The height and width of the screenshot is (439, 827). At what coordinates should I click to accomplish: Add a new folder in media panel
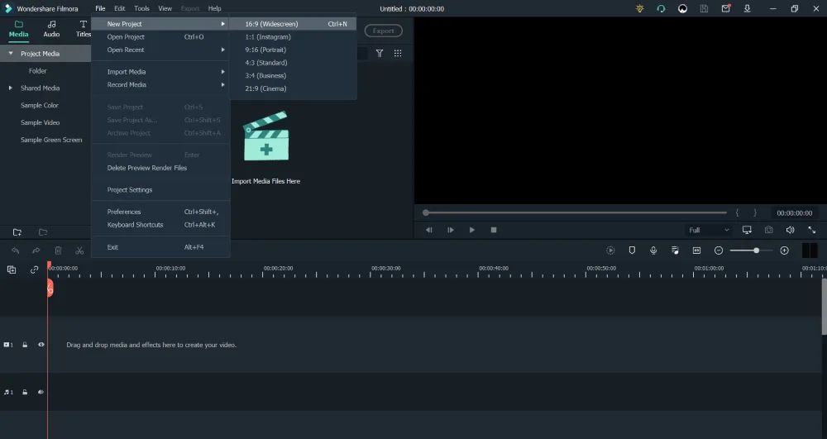pyautogui.click(x=17, y=231)
